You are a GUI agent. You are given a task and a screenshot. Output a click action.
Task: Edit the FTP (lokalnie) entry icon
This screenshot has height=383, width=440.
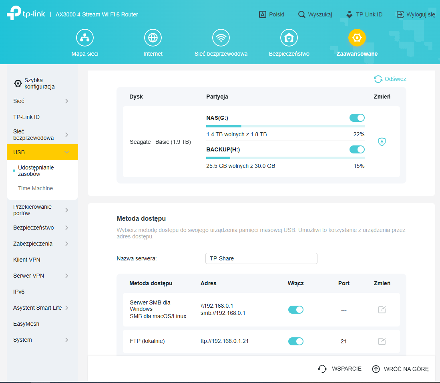point(382,341)
